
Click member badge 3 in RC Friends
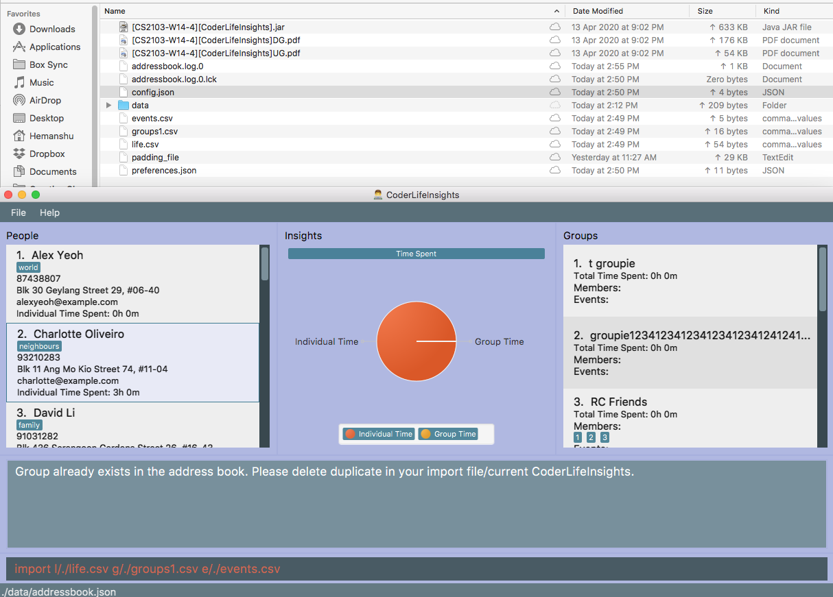click(605, 437)
